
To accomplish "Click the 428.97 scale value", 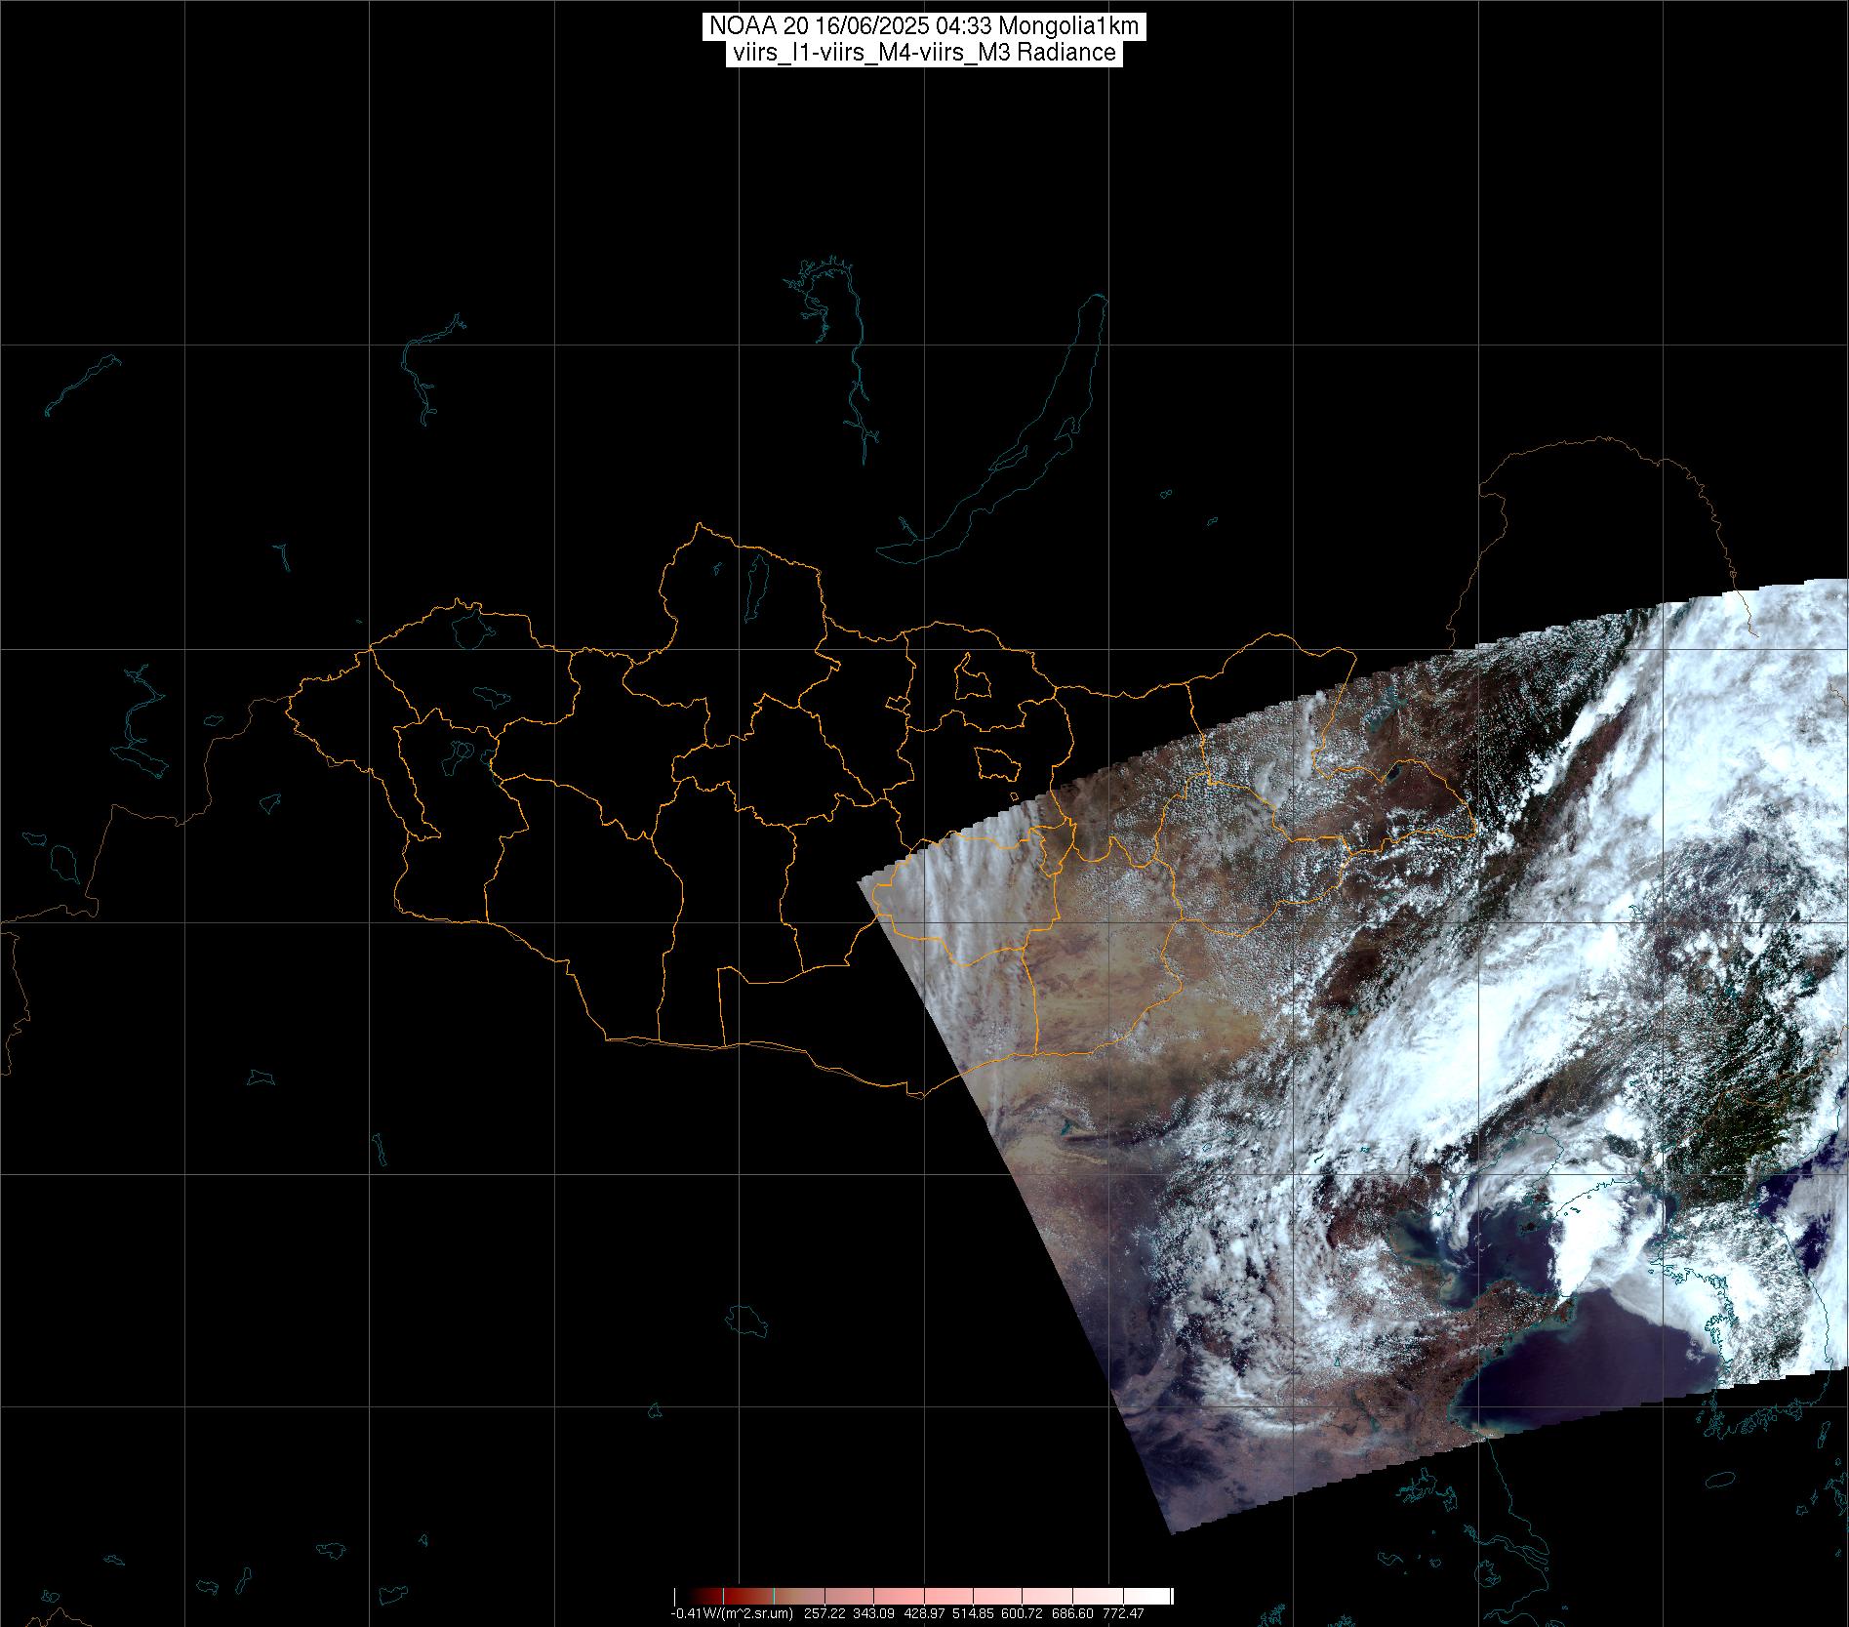I will 925,1613.
